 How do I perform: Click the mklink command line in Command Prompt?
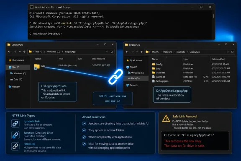[x=88, y=23]
